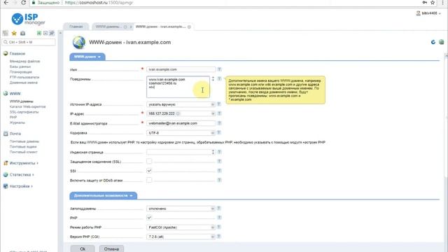Click the browser bookmark star
448x252 pixels.
point(433,3)
